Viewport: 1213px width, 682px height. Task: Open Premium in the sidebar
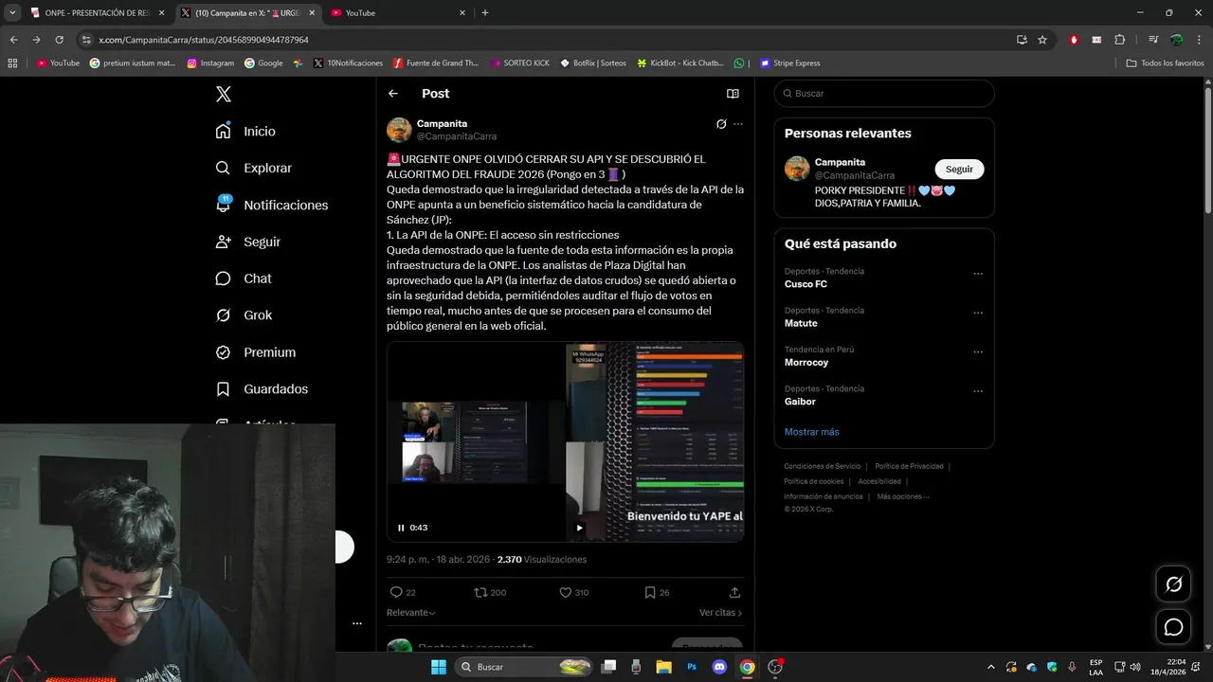pos(255,352)
